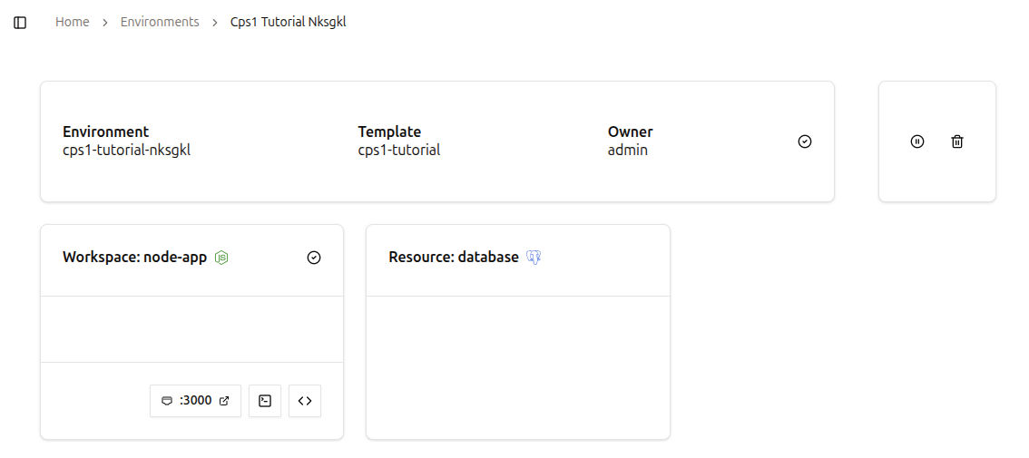The height and width of the screenshot is (458, 1029).
Task: Click the Cps1 Tutorial Nksgkl breadcrumb
Action: point(288,22)
